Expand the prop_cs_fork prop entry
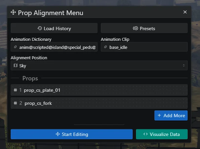 point(99,103)
